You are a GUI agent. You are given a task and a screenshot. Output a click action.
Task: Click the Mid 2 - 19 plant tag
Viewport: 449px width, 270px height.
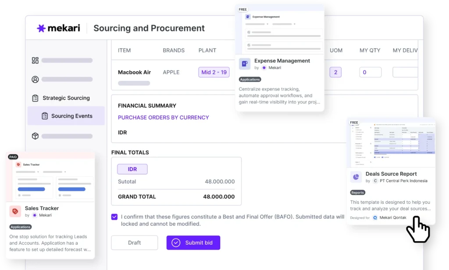214,72
